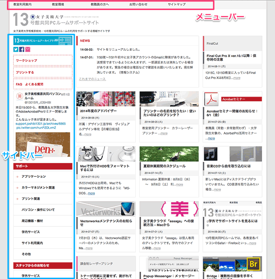Open the pic.twitter.com tweet link
This screenshot has width=275, height=279.
point(36,128)
